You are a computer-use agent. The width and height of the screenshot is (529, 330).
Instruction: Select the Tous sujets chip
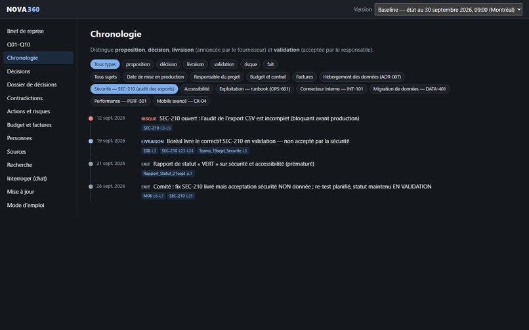pyautogui.click(x=105, y=77)
